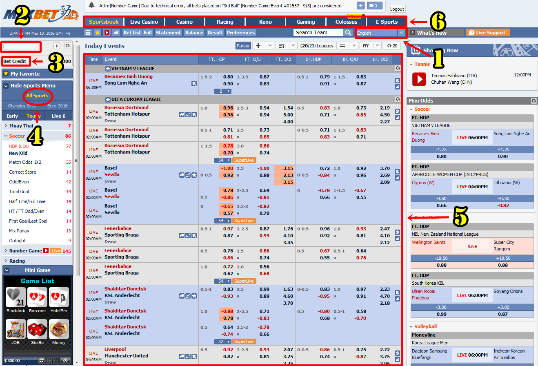Click the dollar icon on Liverpool match row
The width and height of the screenshot is (538, 366).
tap(398, 353)
